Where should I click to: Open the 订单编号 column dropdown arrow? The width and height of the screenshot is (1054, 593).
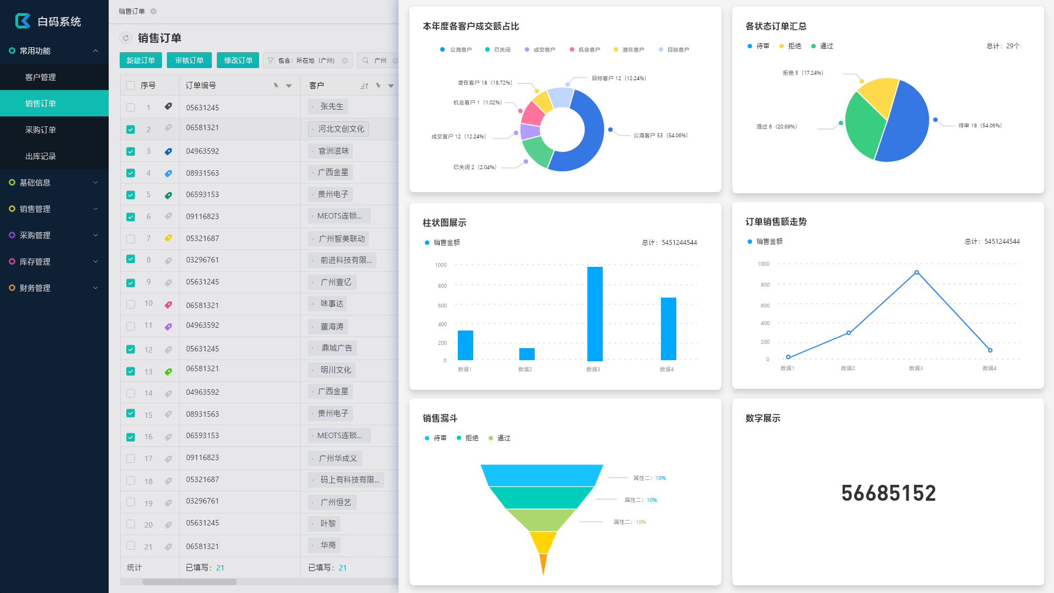point(289,86)
